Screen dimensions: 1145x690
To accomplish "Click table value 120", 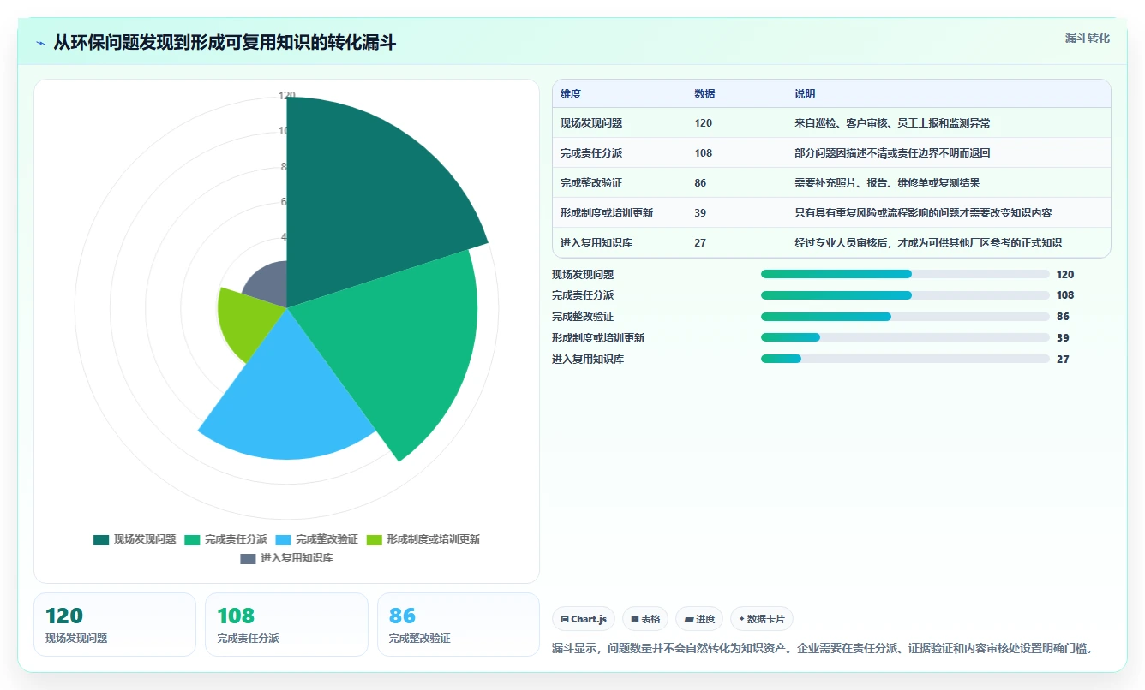I will tap(703, 123).
